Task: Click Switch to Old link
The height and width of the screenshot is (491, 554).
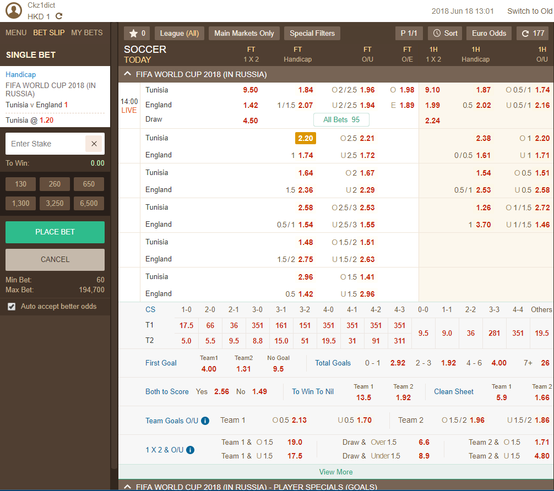Action: (x=530, y=11)
